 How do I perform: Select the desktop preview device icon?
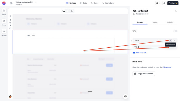(64, 11)
